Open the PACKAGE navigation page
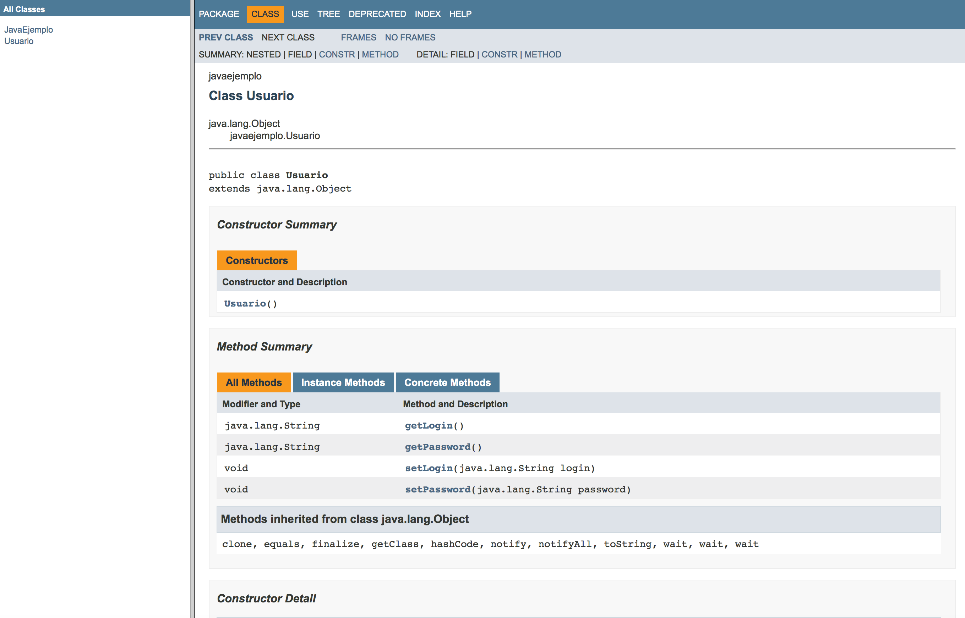 pos(218,13)
